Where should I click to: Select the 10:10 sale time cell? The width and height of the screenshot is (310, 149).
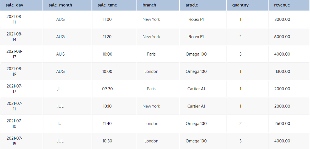tap(107, 106)
